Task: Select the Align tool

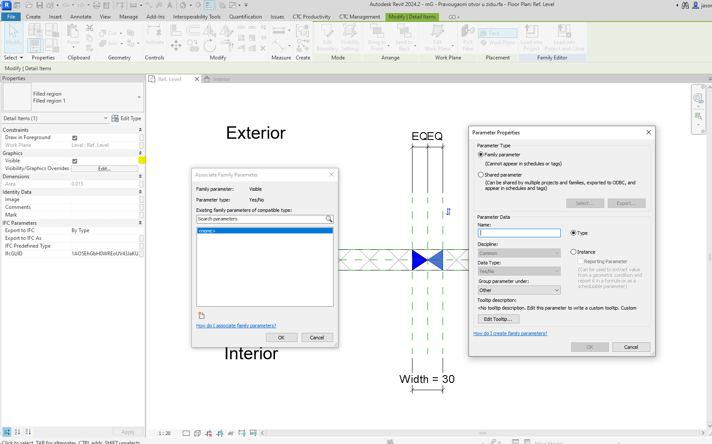Action: [176, 29]
